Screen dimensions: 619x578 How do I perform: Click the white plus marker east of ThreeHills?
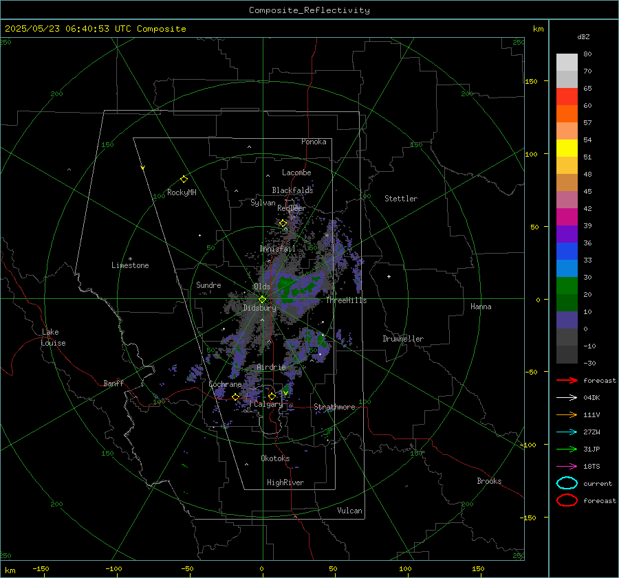(389, 276)
